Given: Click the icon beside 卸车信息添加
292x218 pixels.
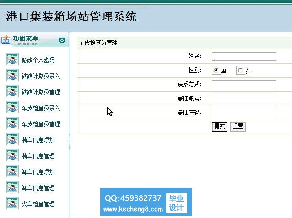Looking at the screenshot, I should pos(12,171).
